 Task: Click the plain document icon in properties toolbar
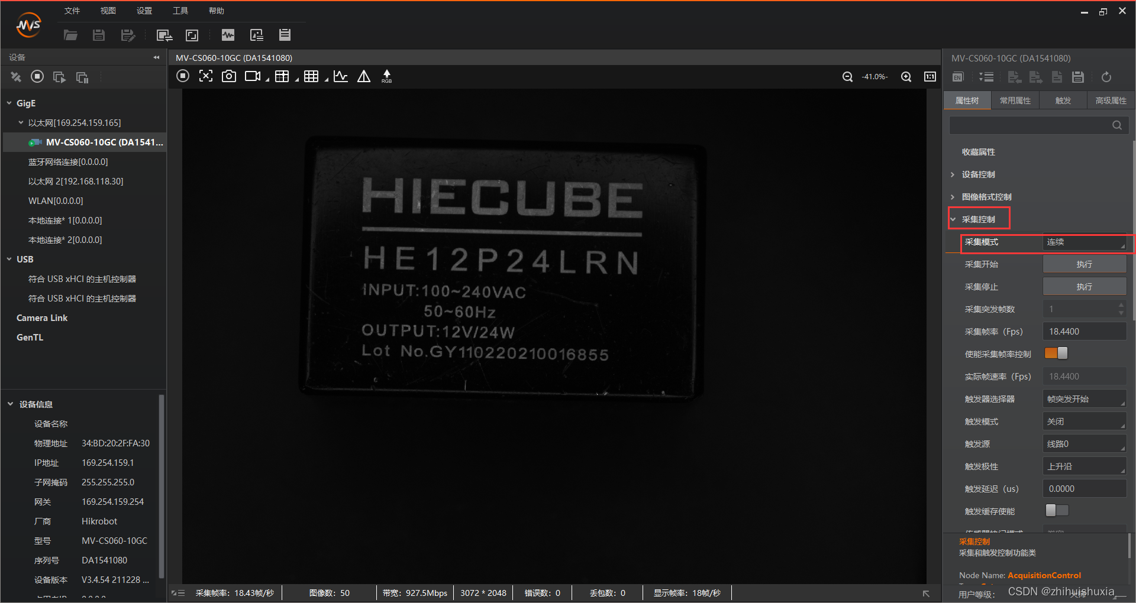1057,77
